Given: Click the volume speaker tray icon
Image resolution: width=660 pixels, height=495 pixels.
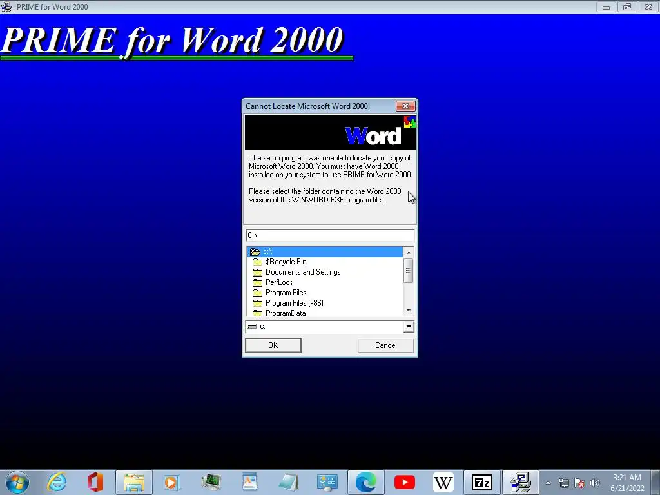Looking at the screenshot, I should click(595, 483).
